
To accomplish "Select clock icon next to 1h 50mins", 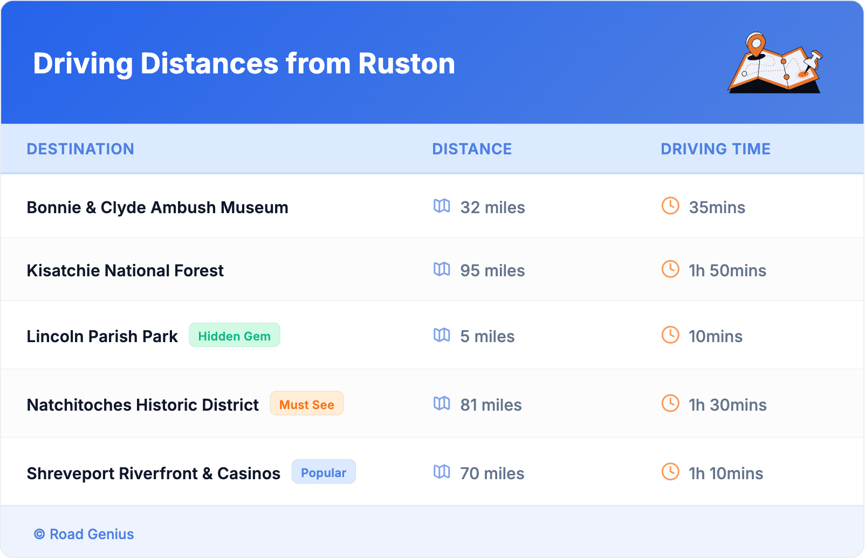I will 670,269.
